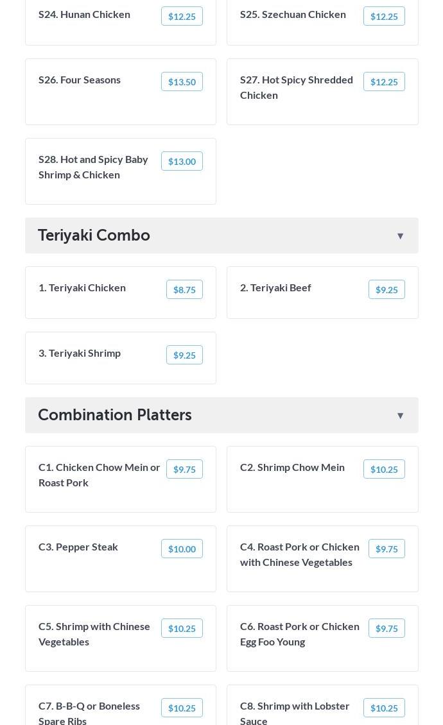This screenshot has width=443, height=725.
Task: Add S28 Hot and Spicy Baby Shrimp & Chicken
Action: [182, 162]
